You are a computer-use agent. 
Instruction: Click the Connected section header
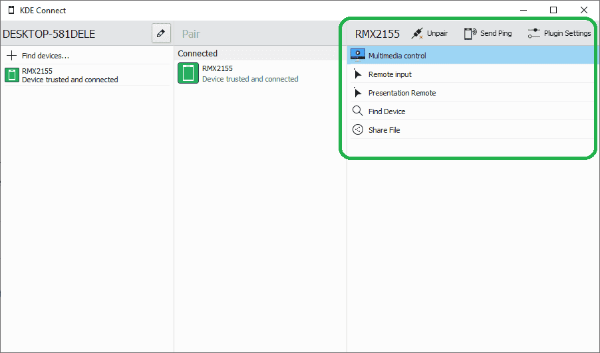(x=198, y=54)
